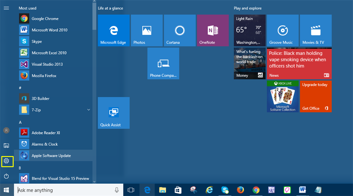Click the user account avatar icon
This screenshot has height=196, width=353.
click(6, 131)
